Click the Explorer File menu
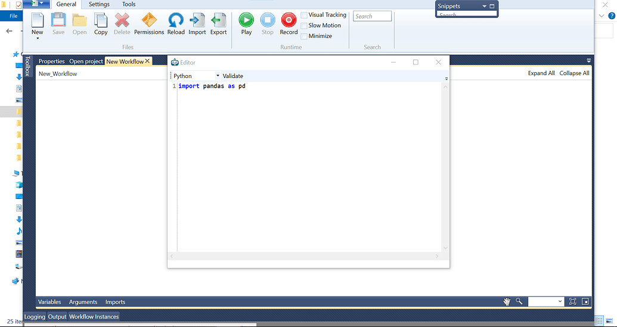This screenshot has height=327, width=617. pyautogui.click(x=13, y=16)
